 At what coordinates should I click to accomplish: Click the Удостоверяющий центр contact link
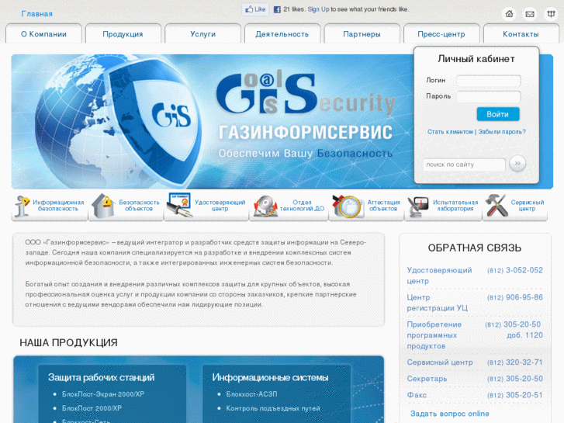pyautogui.click(x=439, y=276)
